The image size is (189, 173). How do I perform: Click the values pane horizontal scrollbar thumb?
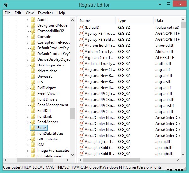click(x=111, y=160)
